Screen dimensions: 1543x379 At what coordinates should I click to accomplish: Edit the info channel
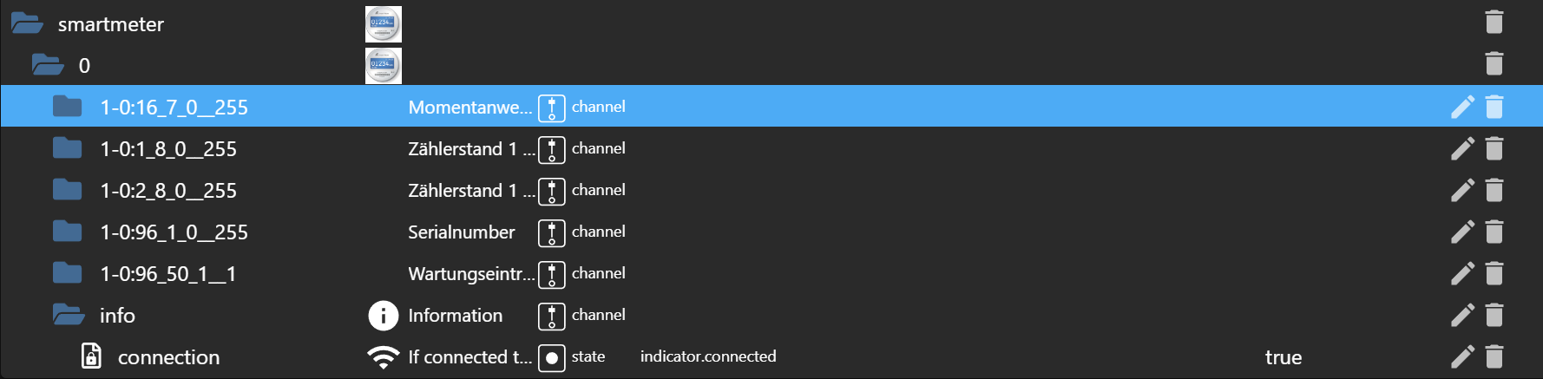point(1462,315)
